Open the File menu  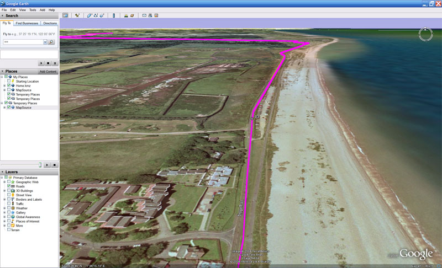point(4,10)
